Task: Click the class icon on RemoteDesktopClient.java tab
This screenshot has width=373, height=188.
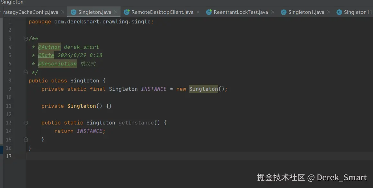Action: [127, 12]
